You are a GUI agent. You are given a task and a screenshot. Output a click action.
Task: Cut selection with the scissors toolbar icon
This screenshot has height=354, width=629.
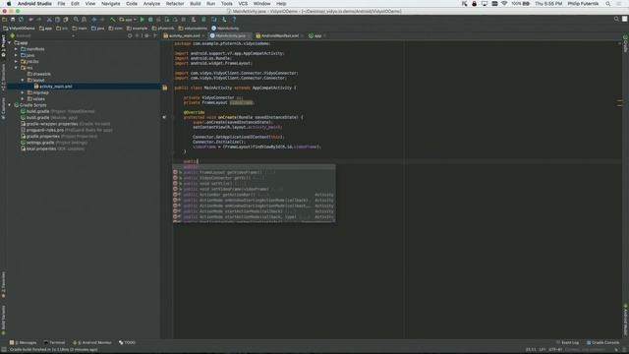tap(49, 20)
